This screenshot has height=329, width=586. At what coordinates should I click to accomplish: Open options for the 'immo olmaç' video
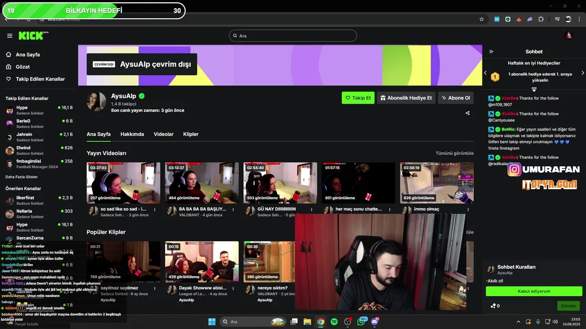coord(468,210)
